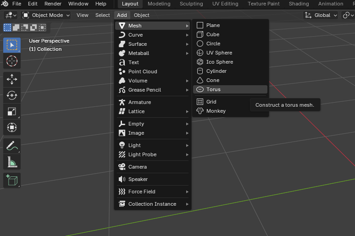Add a Torus mesh
The image size is (355, 236).
point(230,89)
